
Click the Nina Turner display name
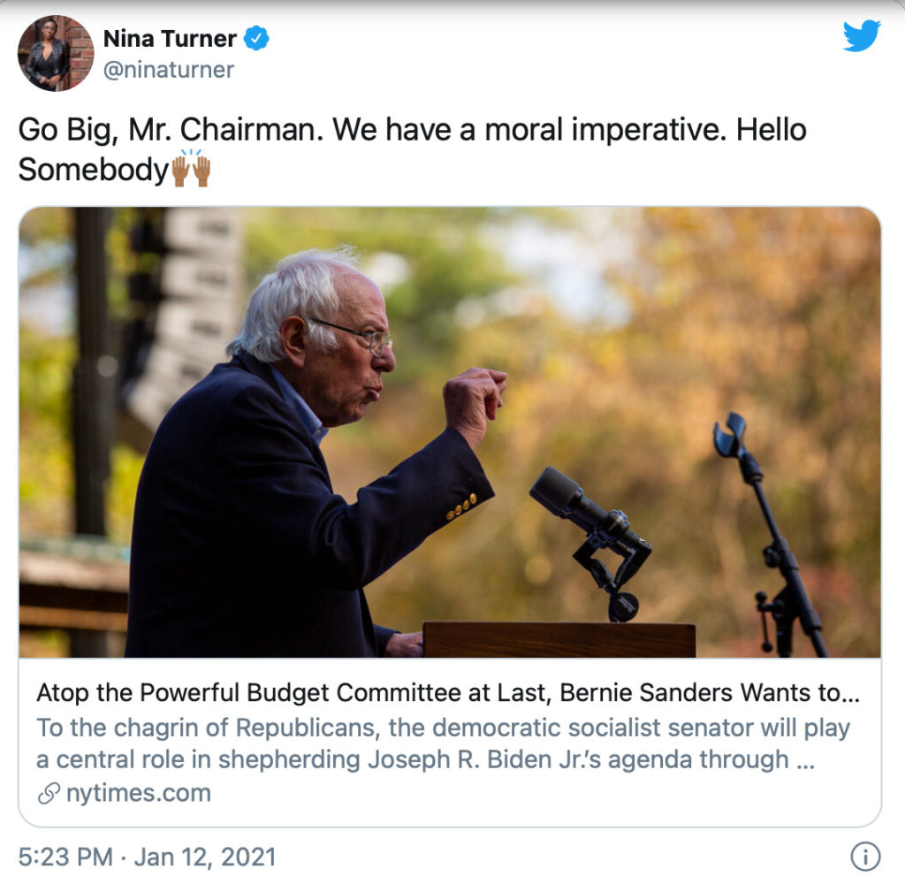coord(170,39)
